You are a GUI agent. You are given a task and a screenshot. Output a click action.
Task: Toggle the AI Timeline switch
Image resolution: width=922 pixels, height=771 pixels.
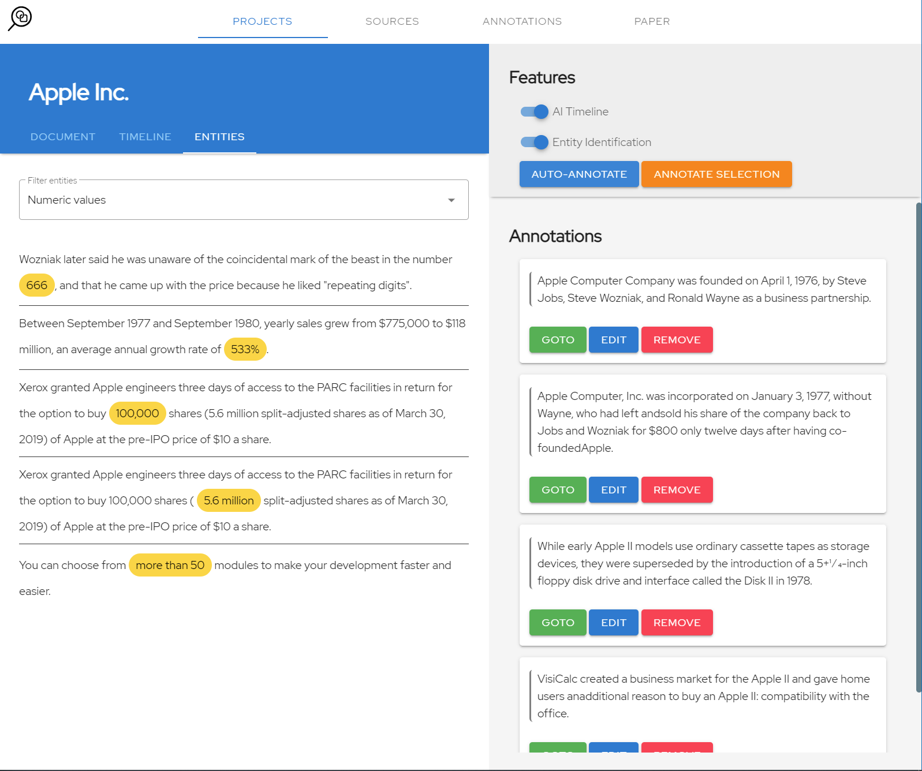tap(535, 111)
